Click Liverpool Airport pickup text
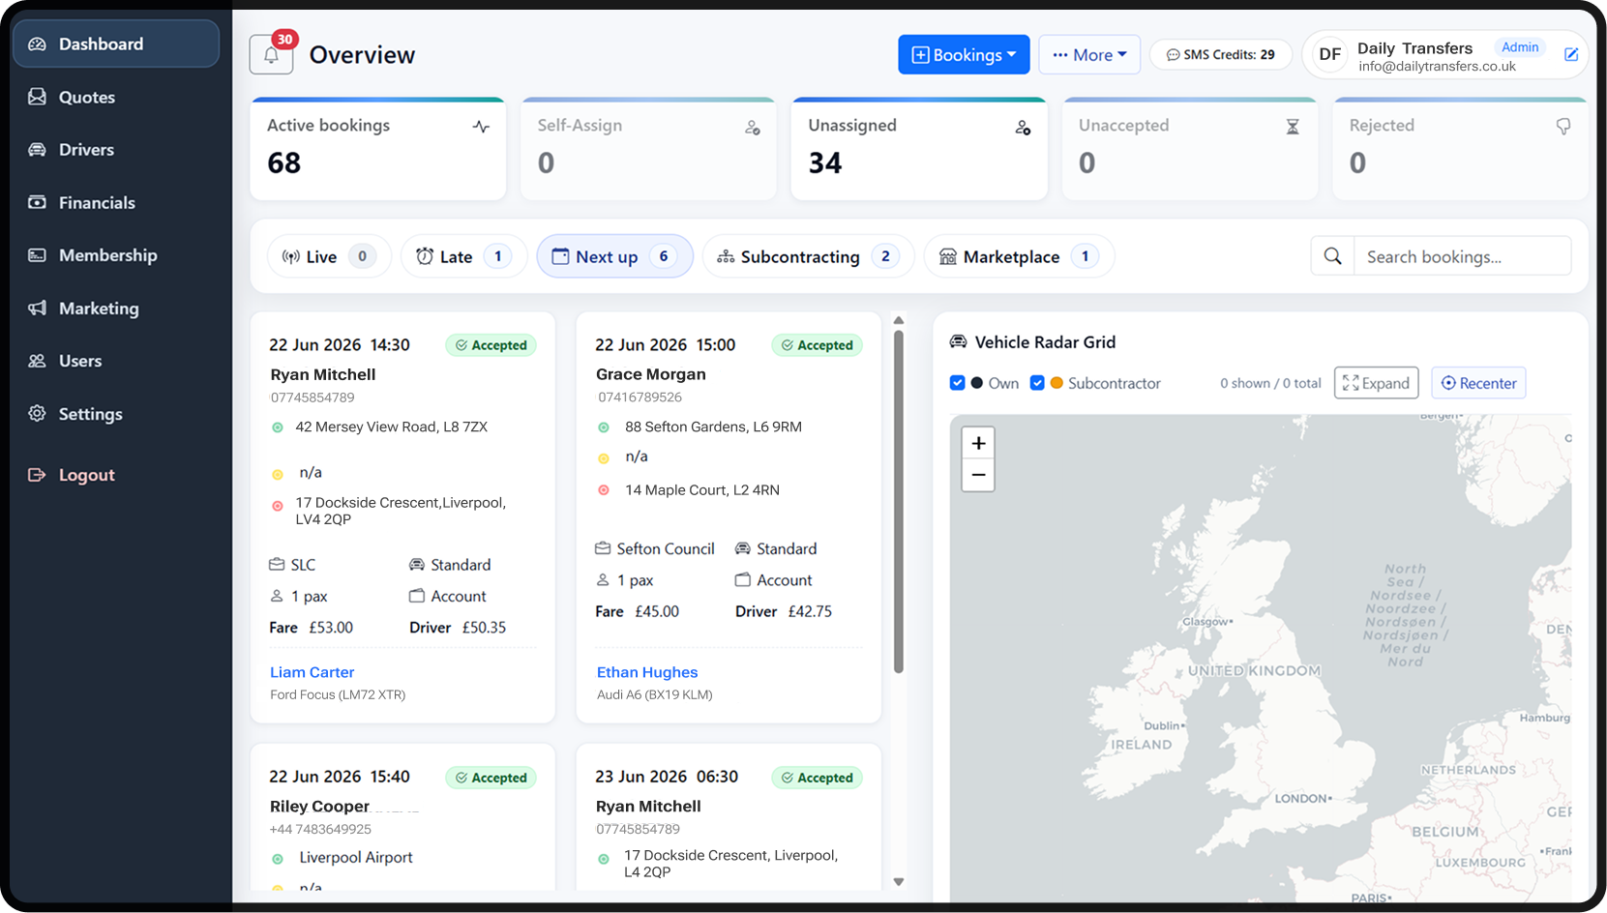Image resolution: width=1607 pixels, height=913 pixels. pyautogui.click(x=356, y=858)
